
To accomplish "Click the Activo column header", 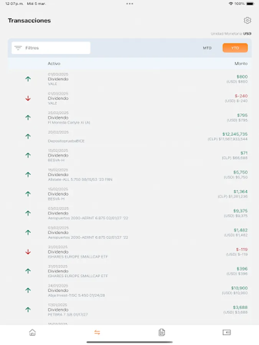I will [x=53, y=63].
